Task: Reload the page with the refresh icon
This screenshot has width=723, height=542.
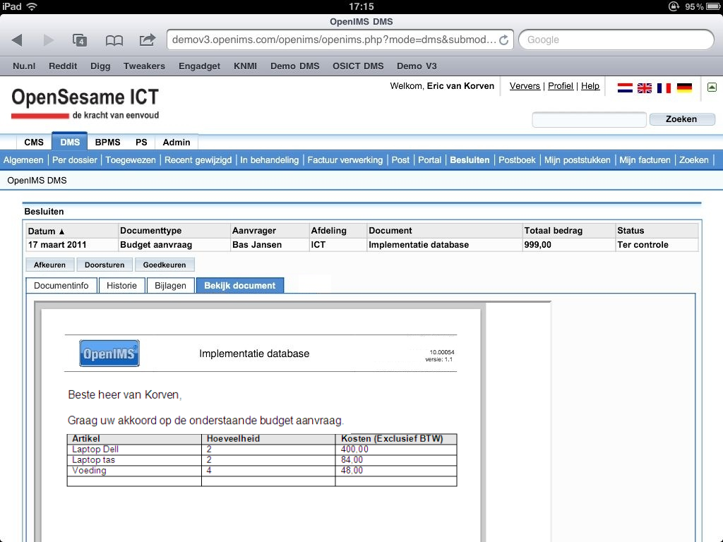Action: (504, 40)
